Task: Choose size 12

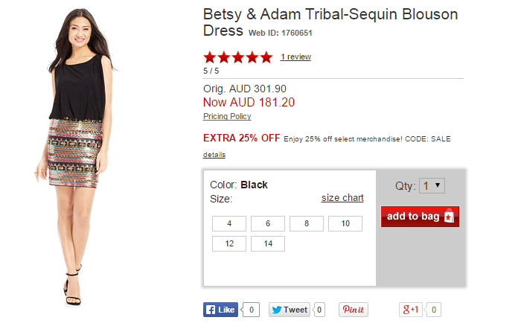Action: (229, 243)
